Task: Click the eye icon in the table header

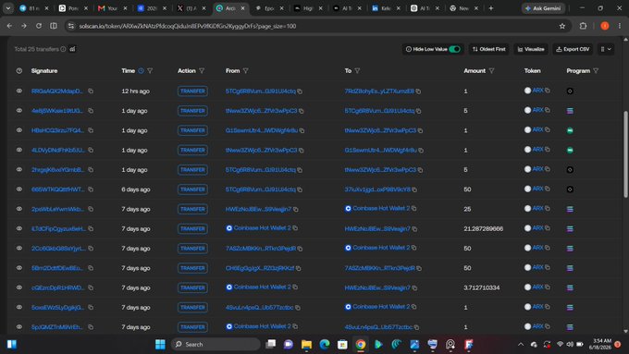Action: 18,71
